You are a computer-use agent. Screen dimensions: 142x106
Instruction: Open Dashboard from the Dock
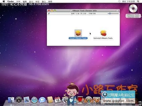[x=19, y=100]
